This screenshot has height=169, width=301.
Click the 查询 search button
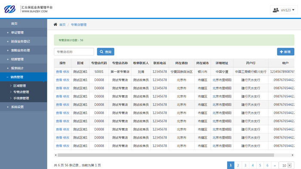click(106, 51)
